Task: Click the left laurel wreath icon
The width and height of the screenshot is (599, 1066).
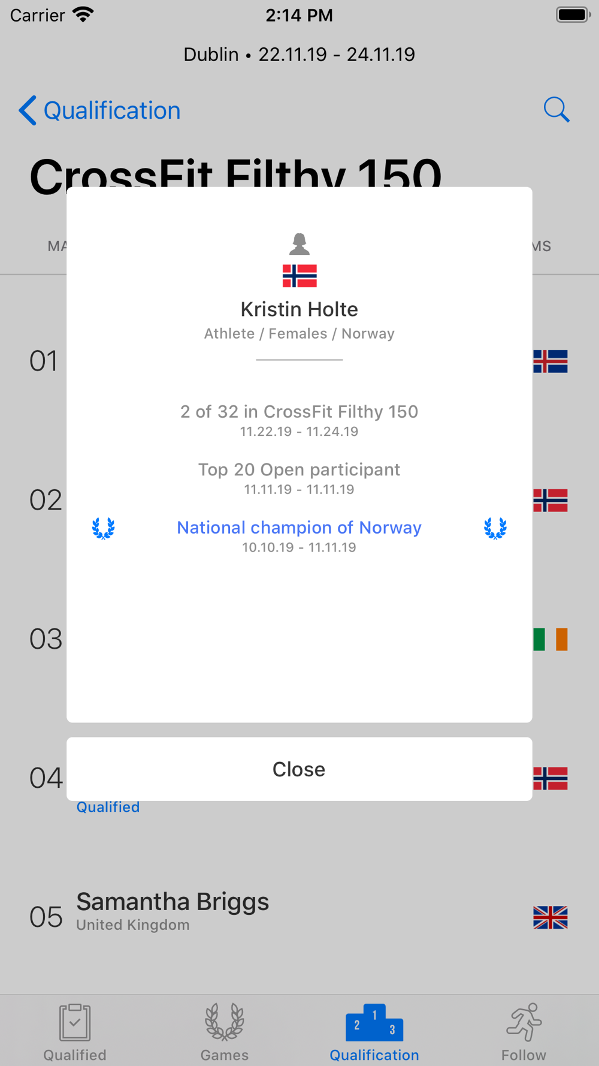Action: [x=104, y=528]
